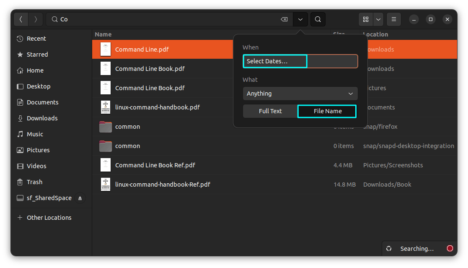Click the Select Dates button
468x268 pixels.
tap(275, 61)
